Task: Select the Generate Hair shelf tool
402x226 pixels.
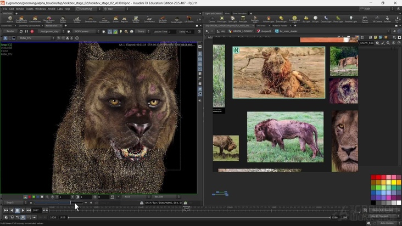Action: (91, 19)
